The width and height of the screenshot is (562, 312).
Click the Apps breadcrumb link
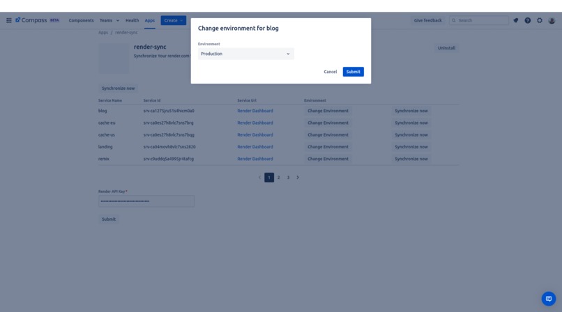point(103,32)
